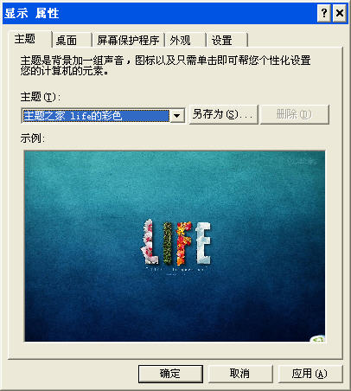The width and height of the screenshot is (351, 391).
Task: Click the blue theme preview image
Action: tap(175, 246)
